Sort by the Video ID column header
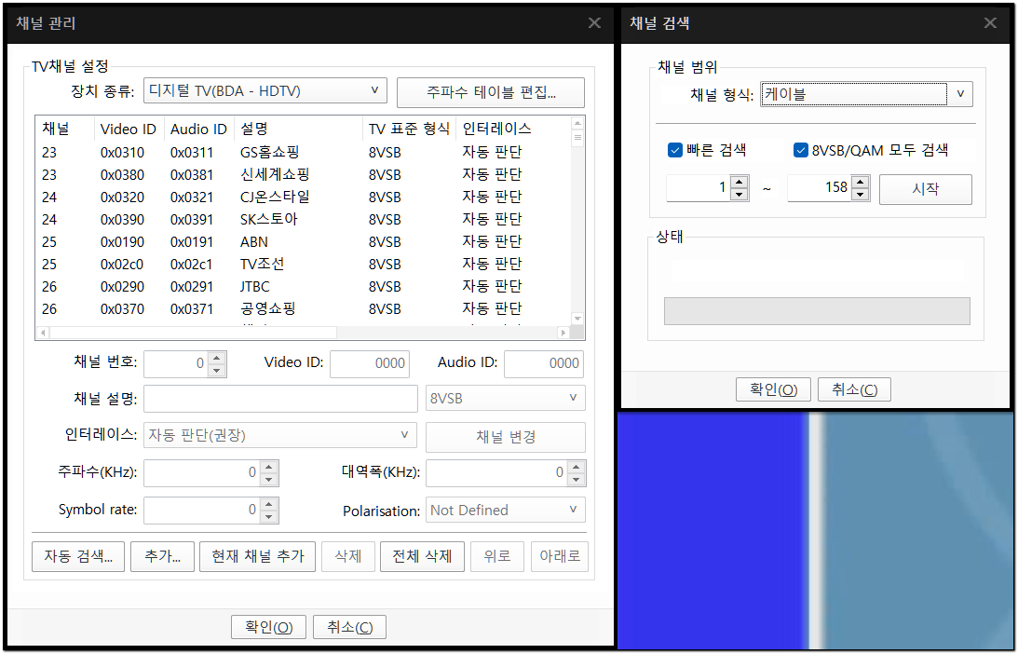 click(x=129, y=129)
